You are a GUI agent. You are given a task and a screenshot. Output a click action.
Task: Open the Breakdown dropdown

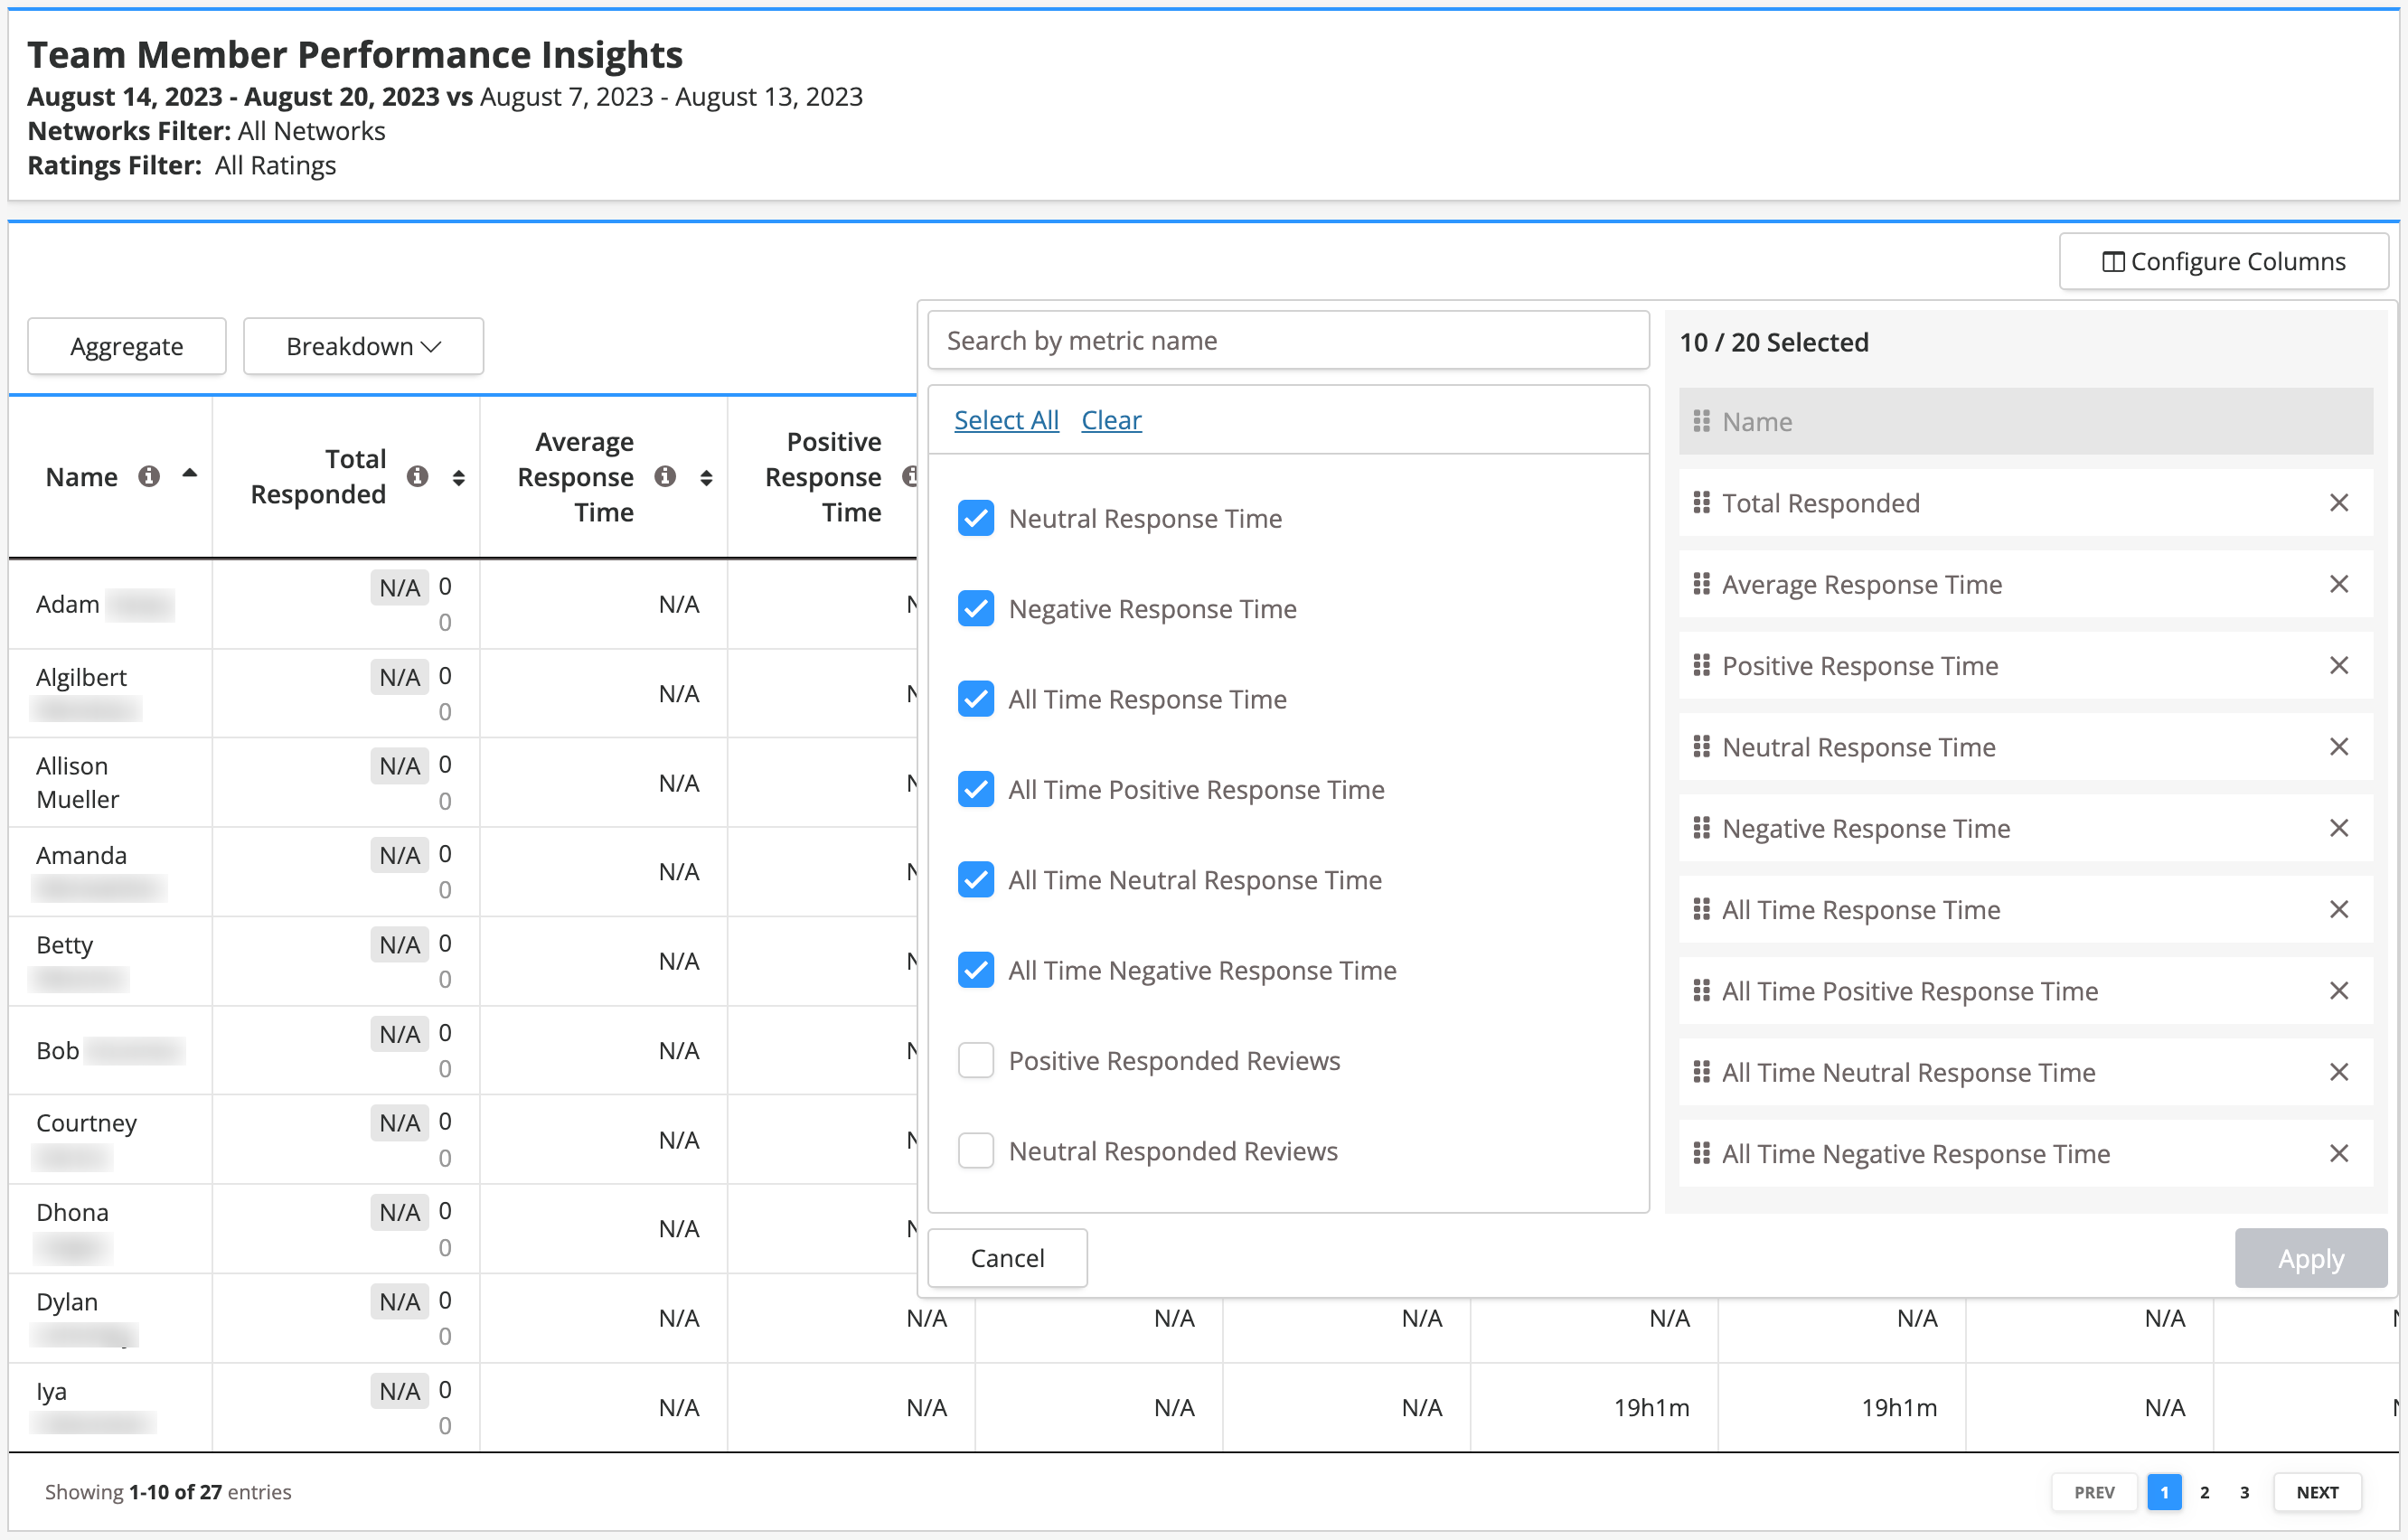(x=363, y=346)
